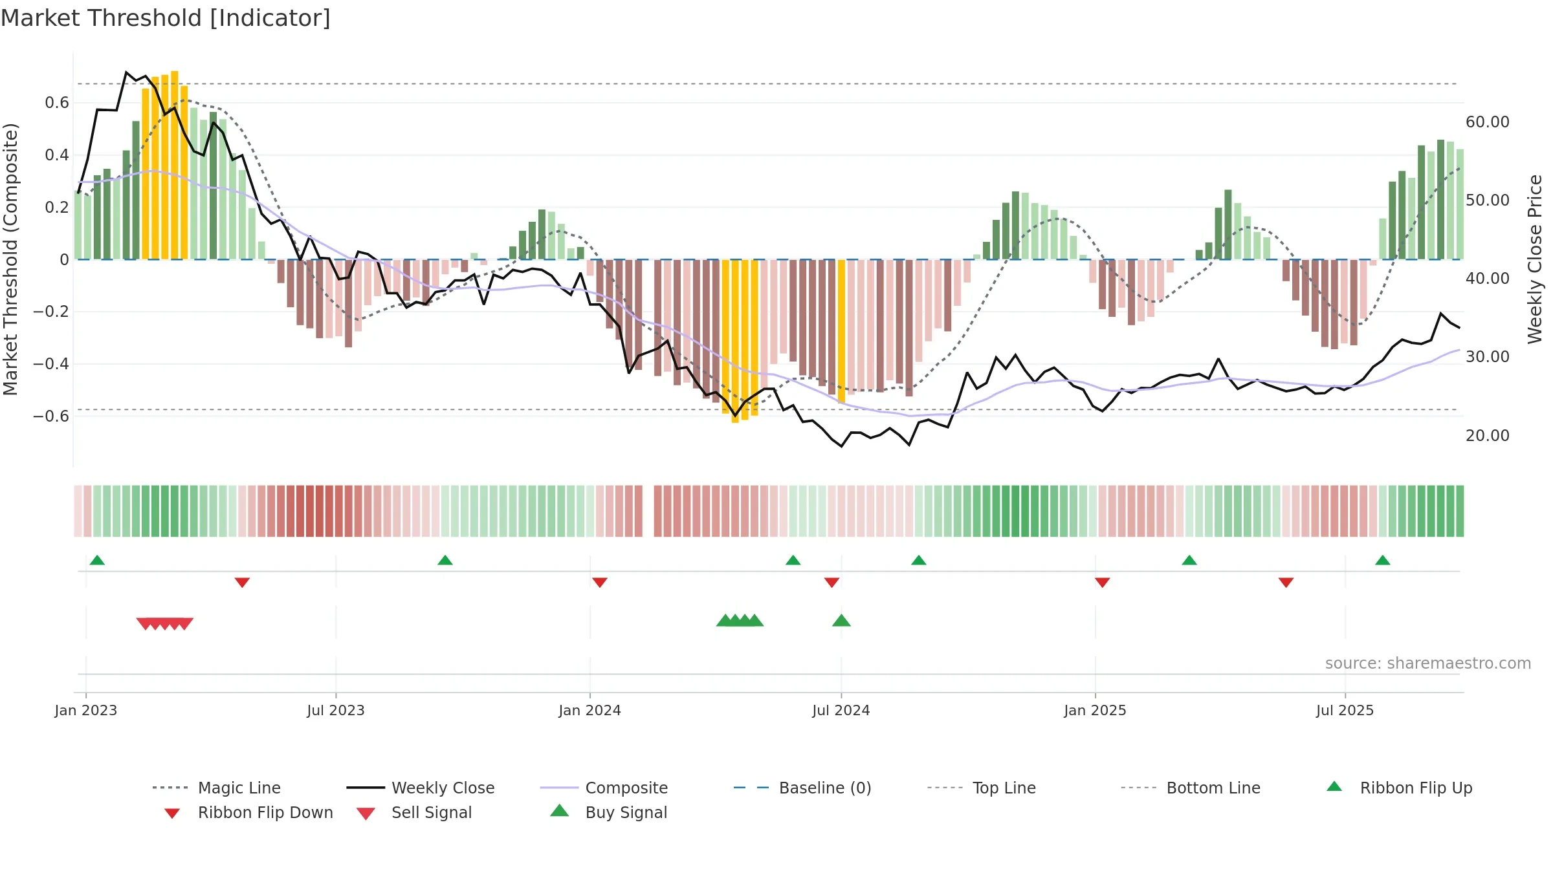Click the green Buy Signal legend triangle
1553x873 pixels.
(560, 810)
